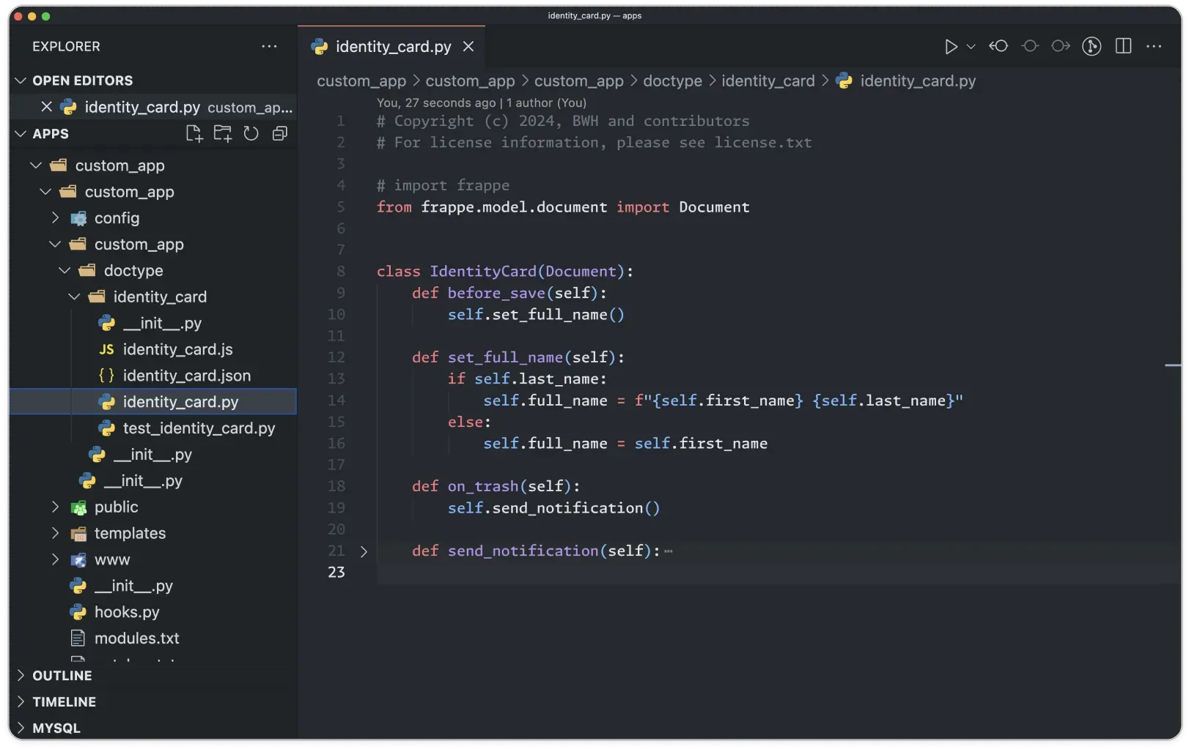The width and height of the screenshot is (1189, 749).
Task: Collapse all folders in explorer
Action: tap(279, 134)
